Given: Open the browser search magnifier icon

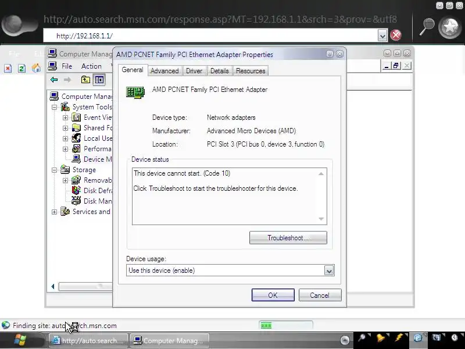Looking at the screenshot, I should pos(427,27).
